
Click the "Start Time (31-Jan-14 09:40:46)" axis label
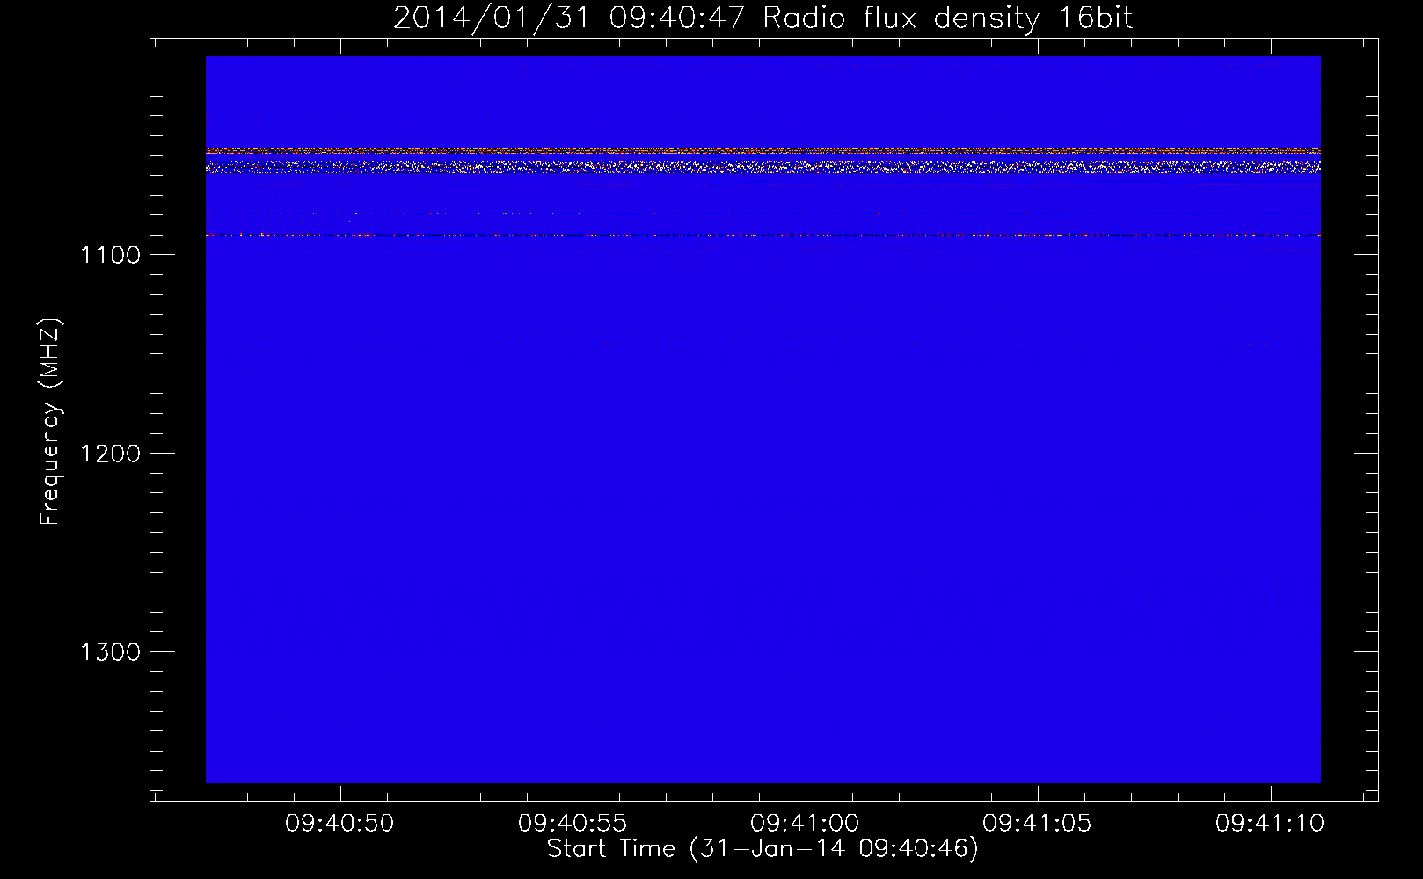click(x=763, y=849)
